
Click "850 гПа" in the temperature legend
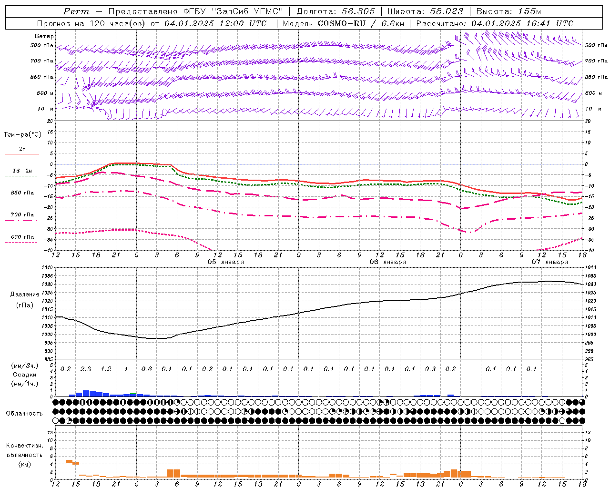tap(22, 193)
